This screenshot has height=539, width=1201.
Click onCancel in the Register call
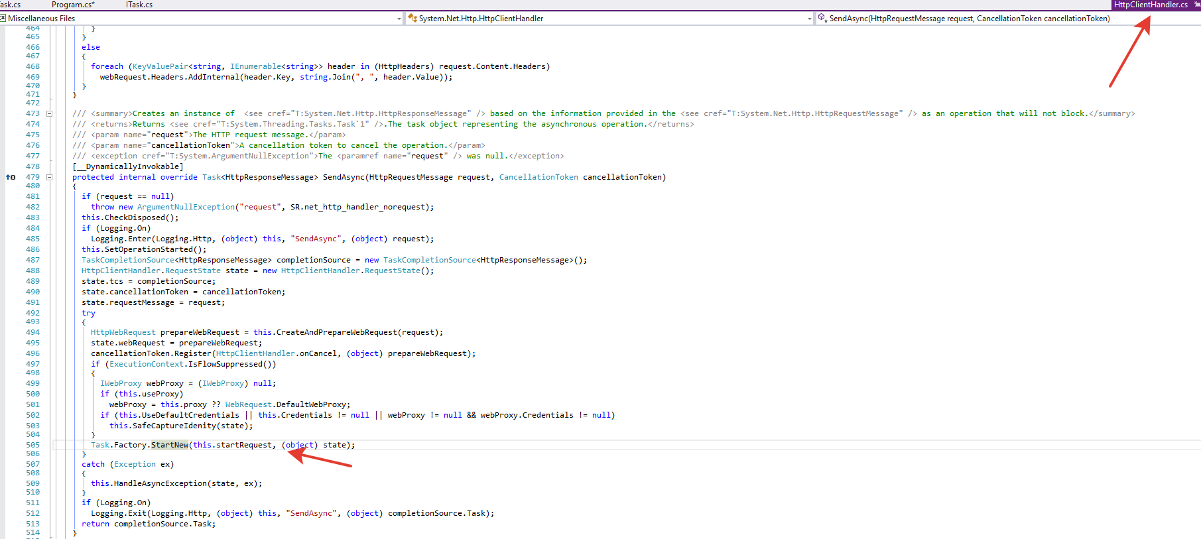click(318, 353)
